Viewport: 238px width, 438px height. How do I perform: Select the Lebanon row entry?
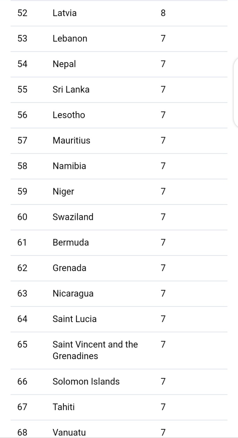(x=70, y=39)
